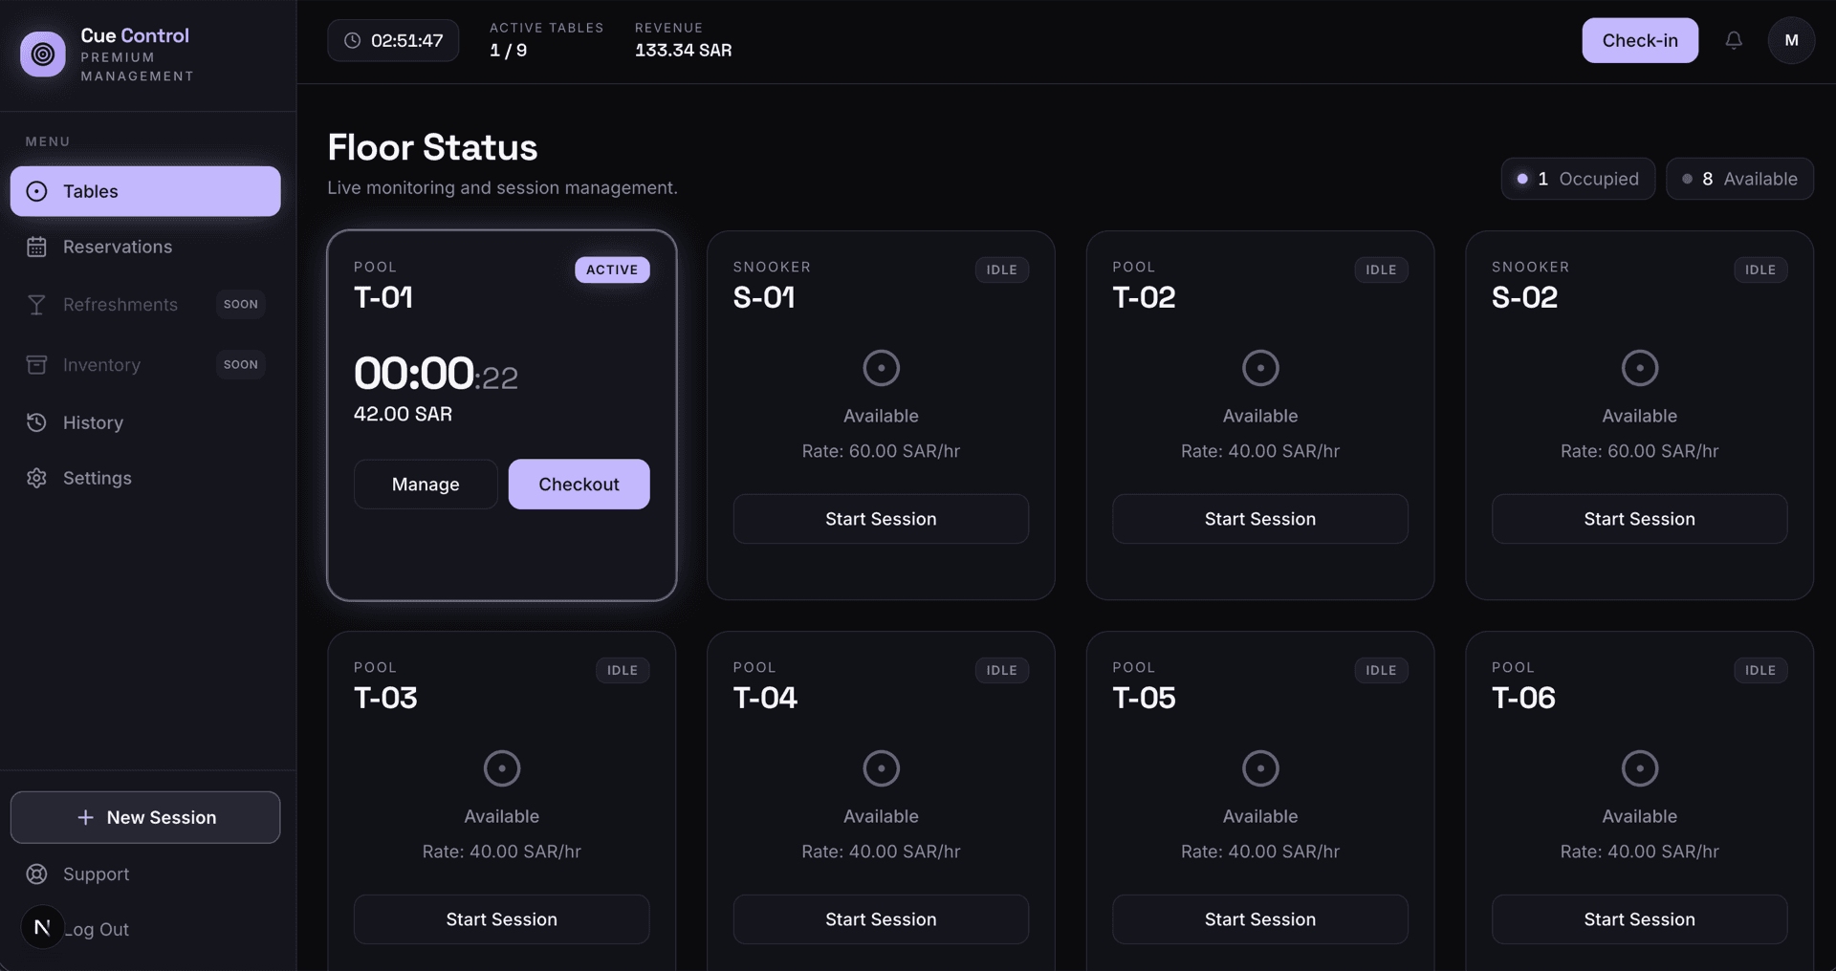Click the Reservations calendar icon
The width and height of the screenshot is (1836, 971).
[x=36, y=247]
